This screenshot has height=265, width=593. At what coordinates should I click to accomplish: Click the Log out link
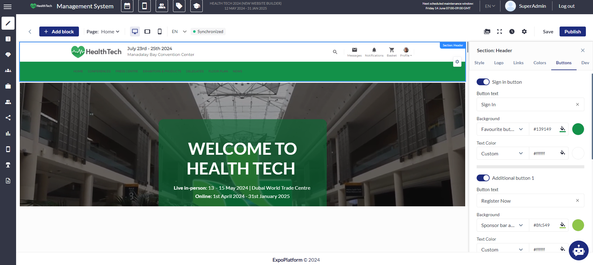[566, 6]
